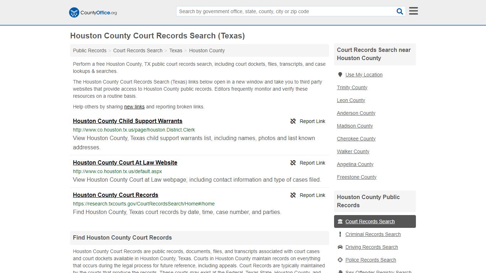The image size is (486, 273).
Task: Click courthouse icon beside Court Records Search
Action: 340,221
